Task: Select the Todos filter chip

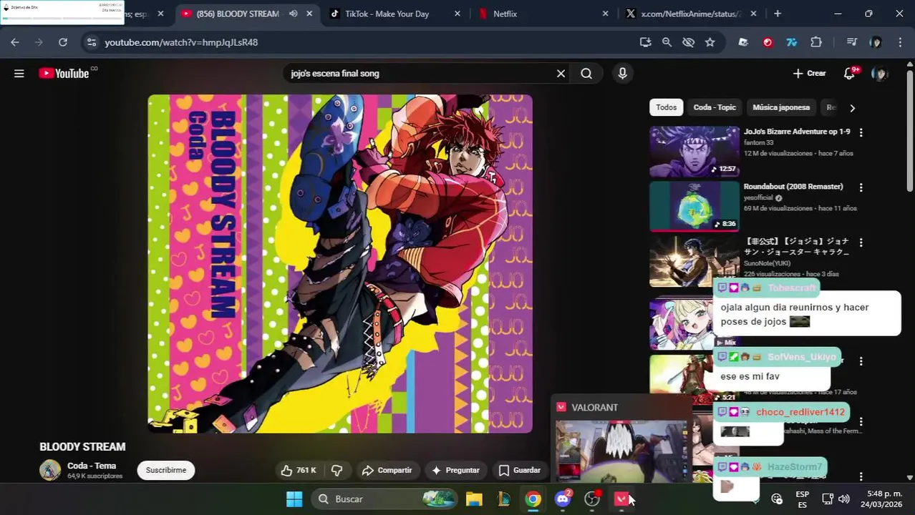Action: pos(666,107)
